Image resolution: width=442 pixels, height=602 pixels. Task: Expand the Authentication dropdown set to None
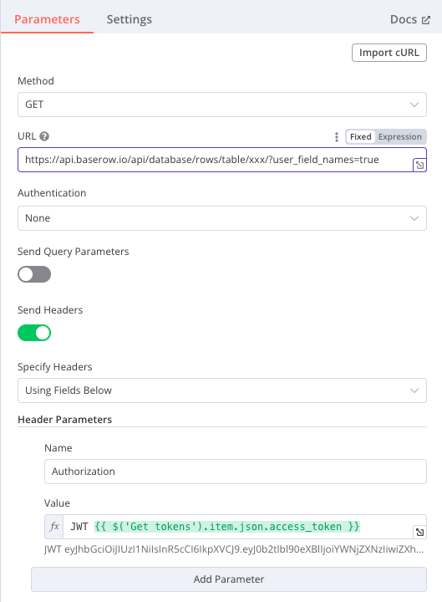pyautogui.click(x=222, y=218)
